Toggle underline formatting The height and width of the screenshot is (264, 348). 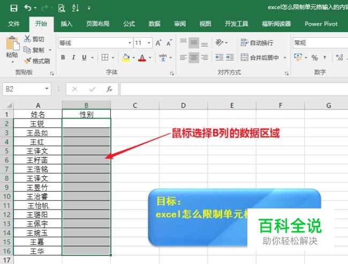point(84,58)
